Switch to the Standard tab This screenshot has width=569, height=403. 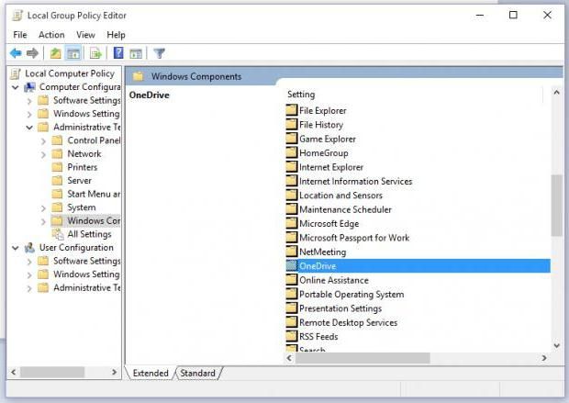pos(197,373)
